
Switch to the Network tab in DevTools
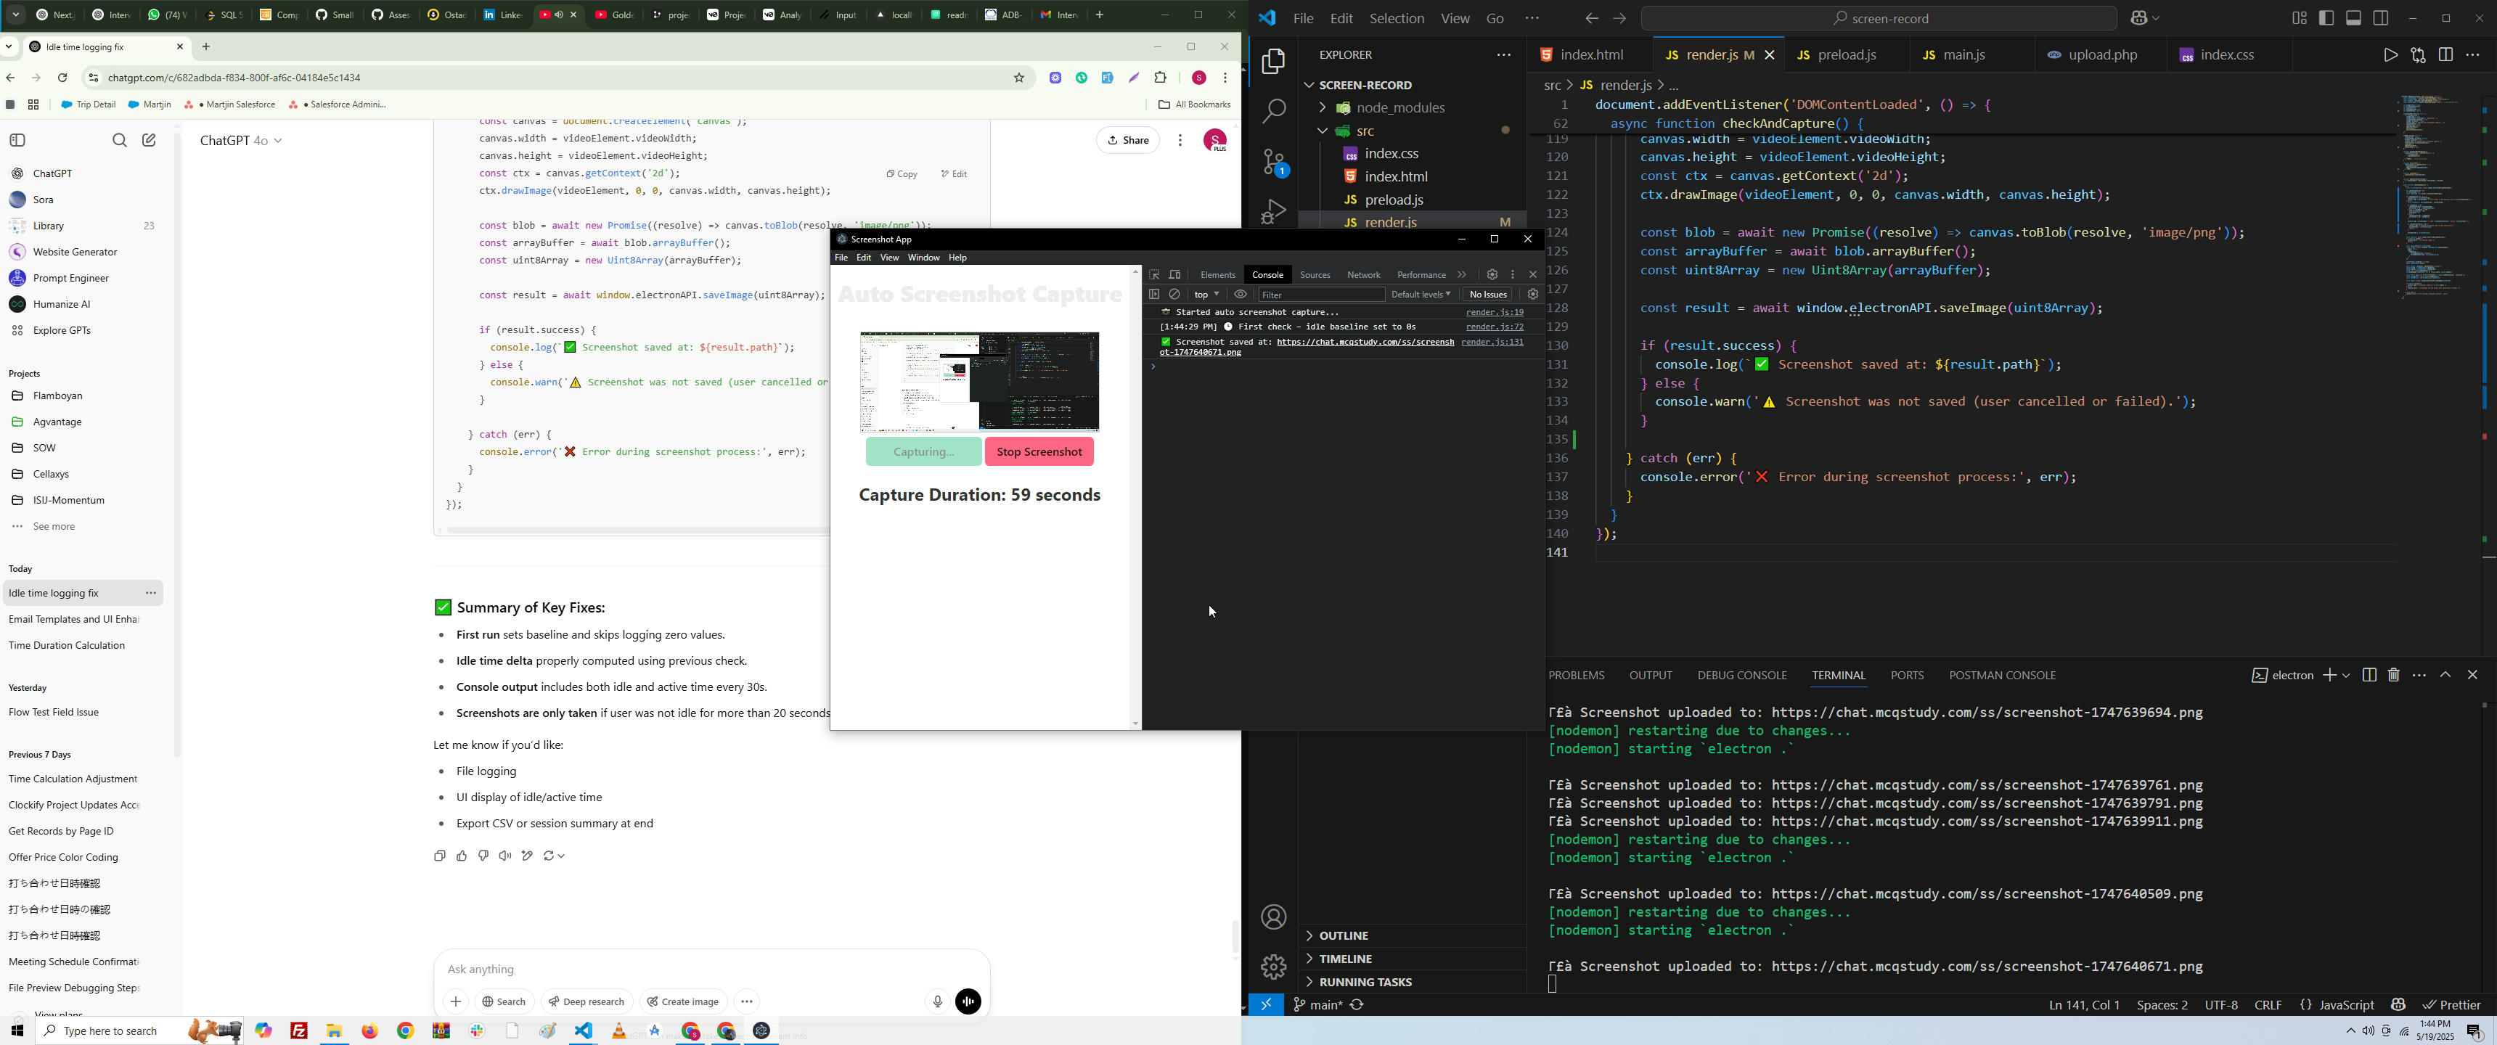pyautogui.click(x=1363, y=275)
